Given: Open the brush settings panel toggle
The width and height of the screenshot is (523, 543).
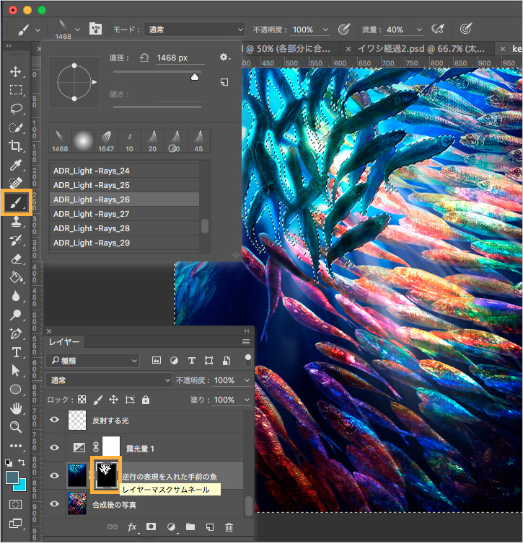Looking at the screenshot, I should [x=95, y=28].
